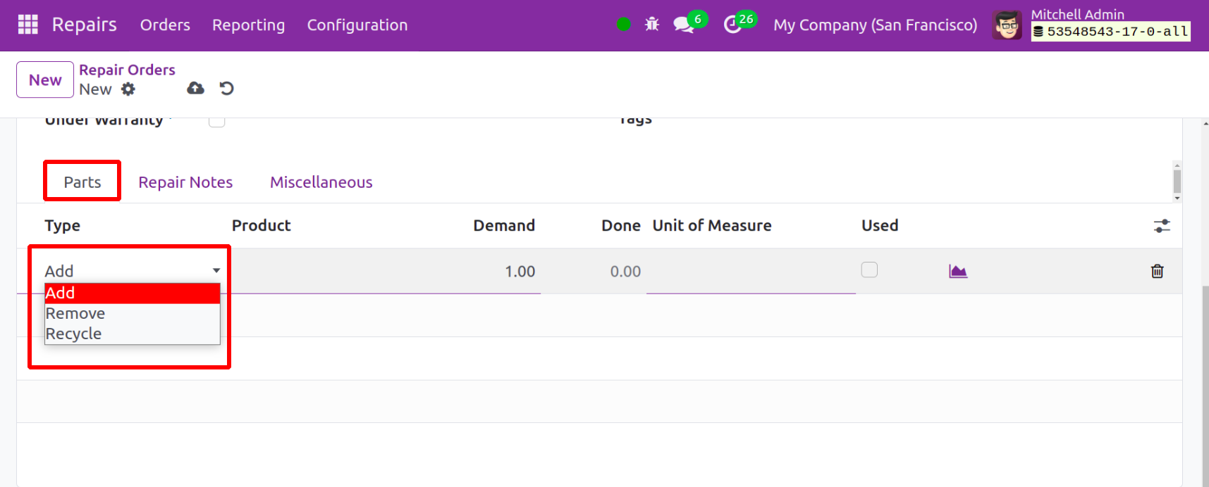The width and height of the screenshot is (1209, 487).
Task: Click the page vertical scrollbar thumb
Action: 1205,386
